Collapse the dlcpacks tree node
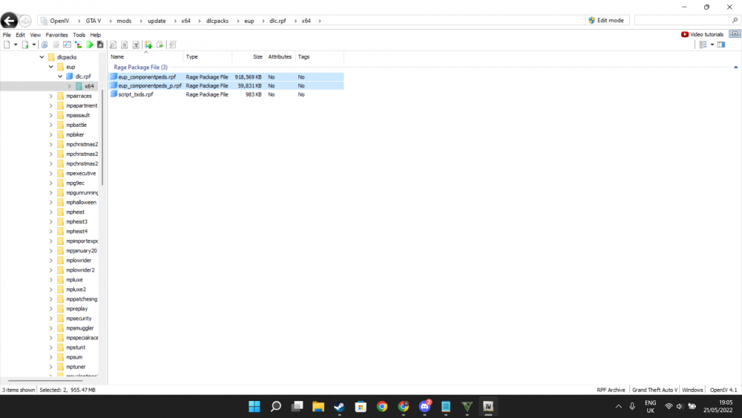The width and height of the screenshot is (742, 418). tap(42, 57)
